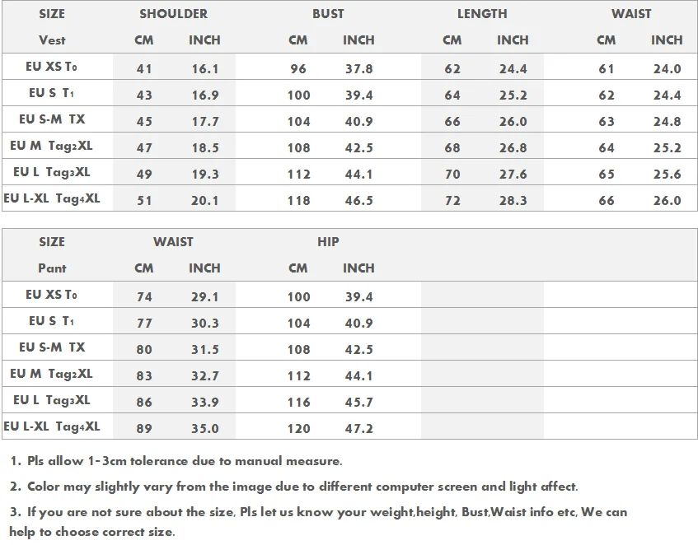Viewport: 698px width, 545px height.
Task: Click the note about 1-3cm tolerance
Action: point(176,461)
